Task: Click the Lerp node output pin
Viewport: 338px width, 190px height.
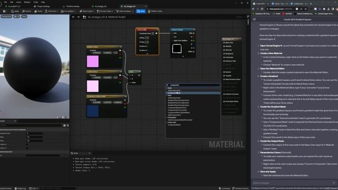Action: click(x=139, y=75)
